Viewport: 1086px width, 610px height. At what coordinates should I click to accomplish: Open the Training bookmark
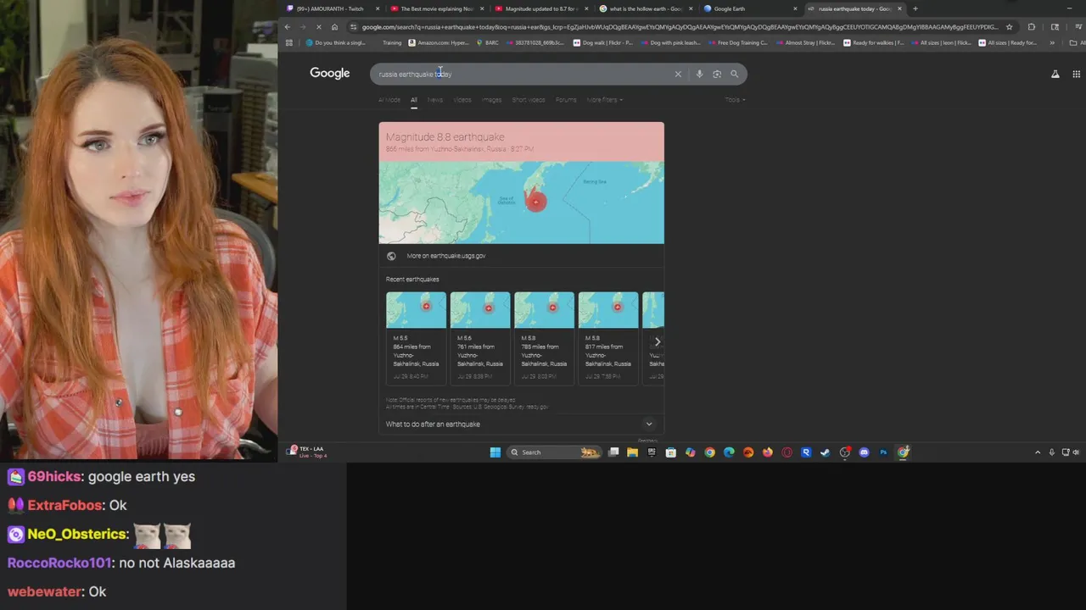tap(391, 42)
